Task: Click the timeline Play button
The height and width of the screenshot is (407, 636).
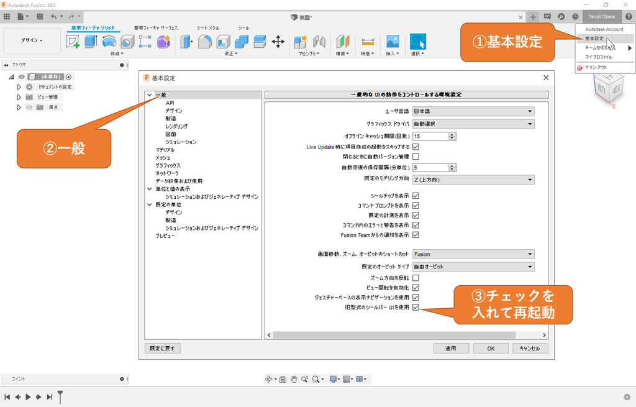Action: (28, 397)
